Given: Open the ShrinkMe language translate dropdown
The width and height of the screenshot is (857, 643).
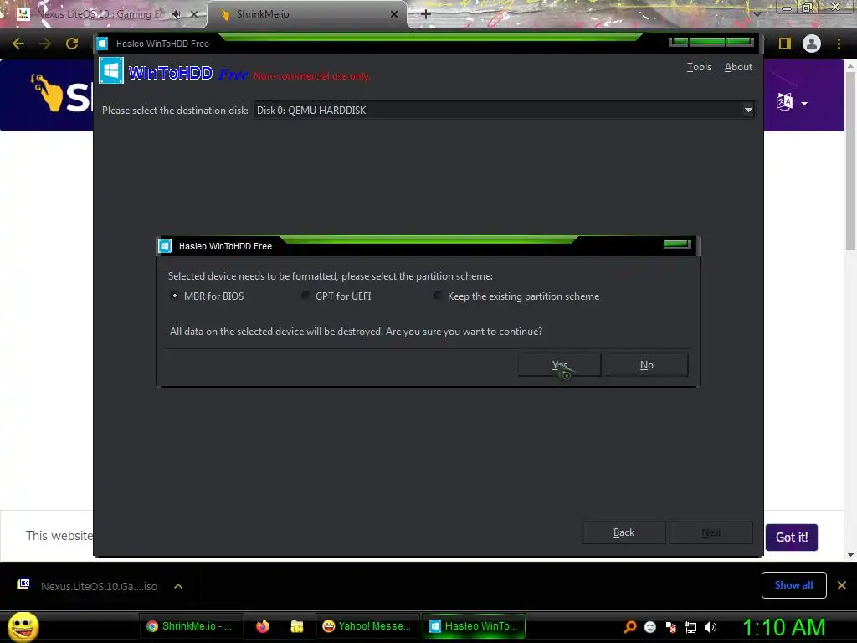Looking at the screenshot, I should click(x=792, y=102).
